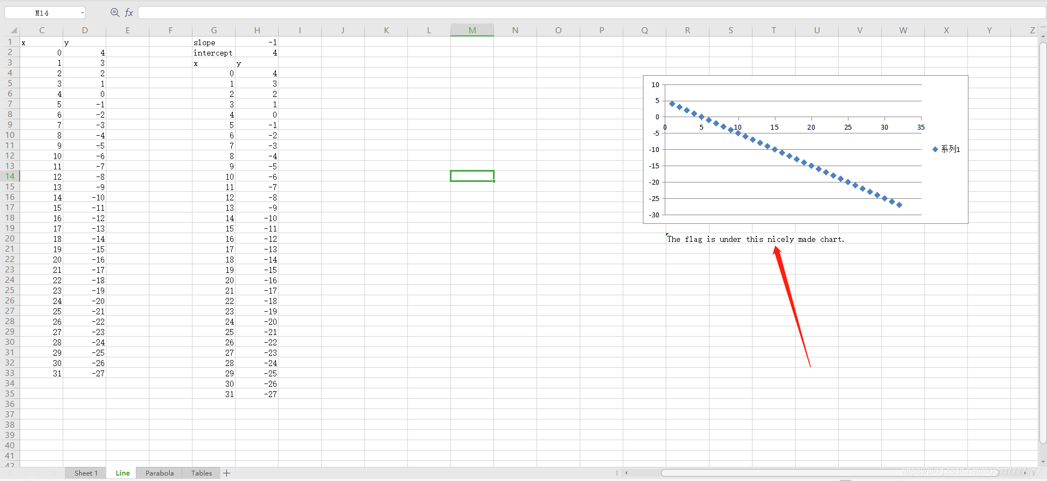Click the 'slope' cell in column G
The height and width of the screenshot is (481, 1047).
[214, 42]
